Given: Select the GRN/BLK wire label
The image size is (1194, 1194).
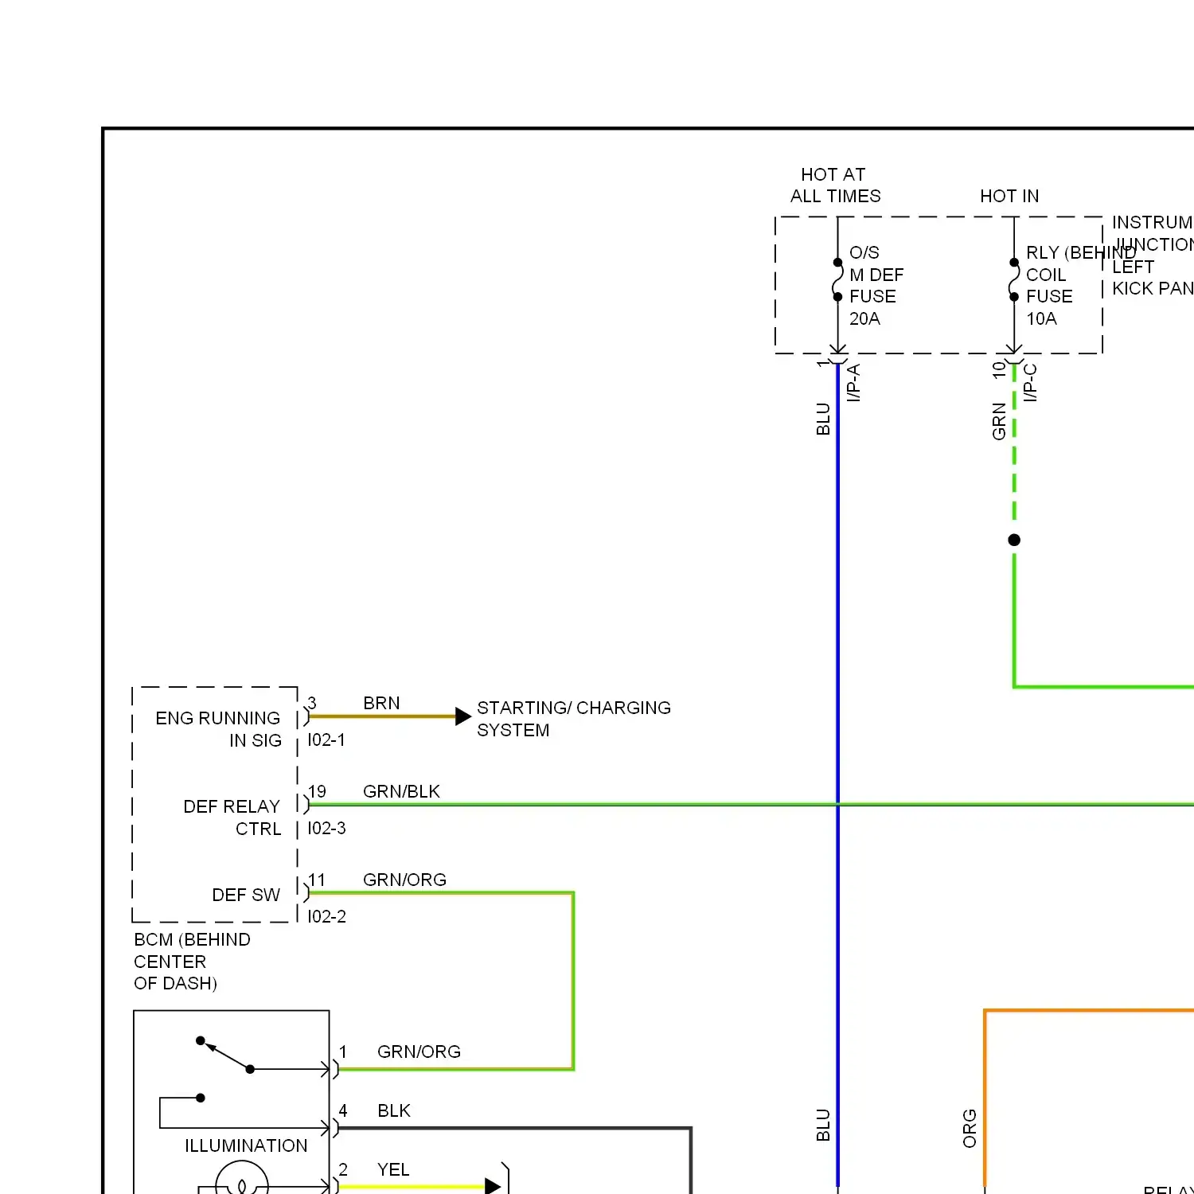Looking at the screenshot, I should pos(401,792).
